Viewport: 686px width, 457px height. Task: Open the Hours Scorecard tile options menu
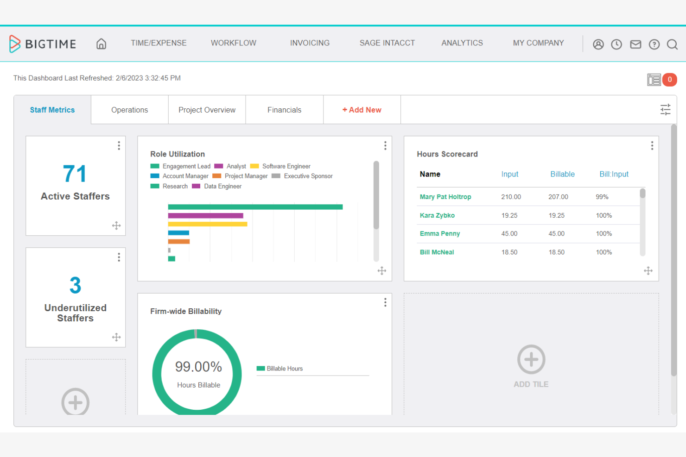click(x=652, y=145)
